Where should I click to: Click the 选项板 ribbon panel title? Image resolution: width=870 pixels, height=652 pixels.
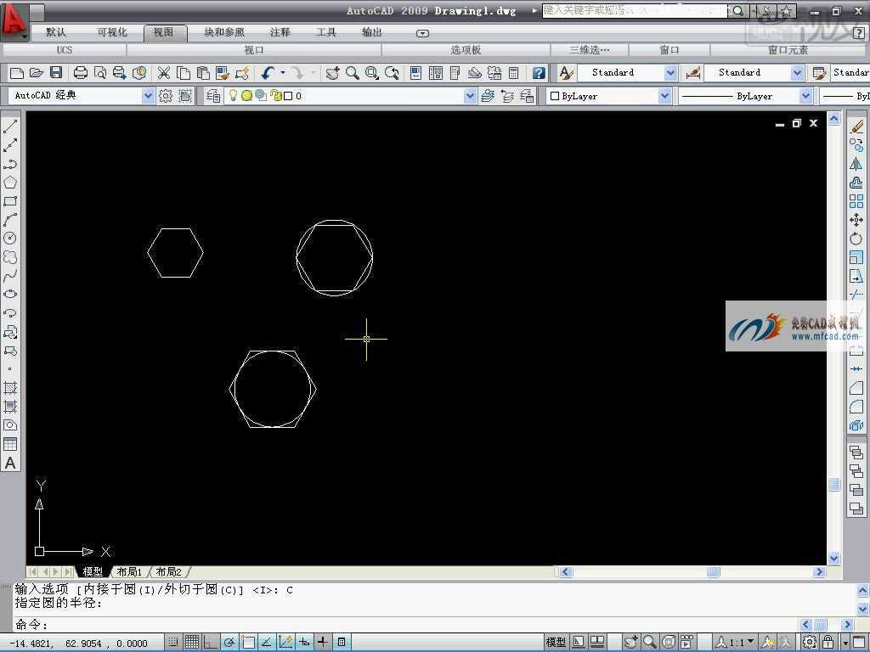(x=466, y=50)
